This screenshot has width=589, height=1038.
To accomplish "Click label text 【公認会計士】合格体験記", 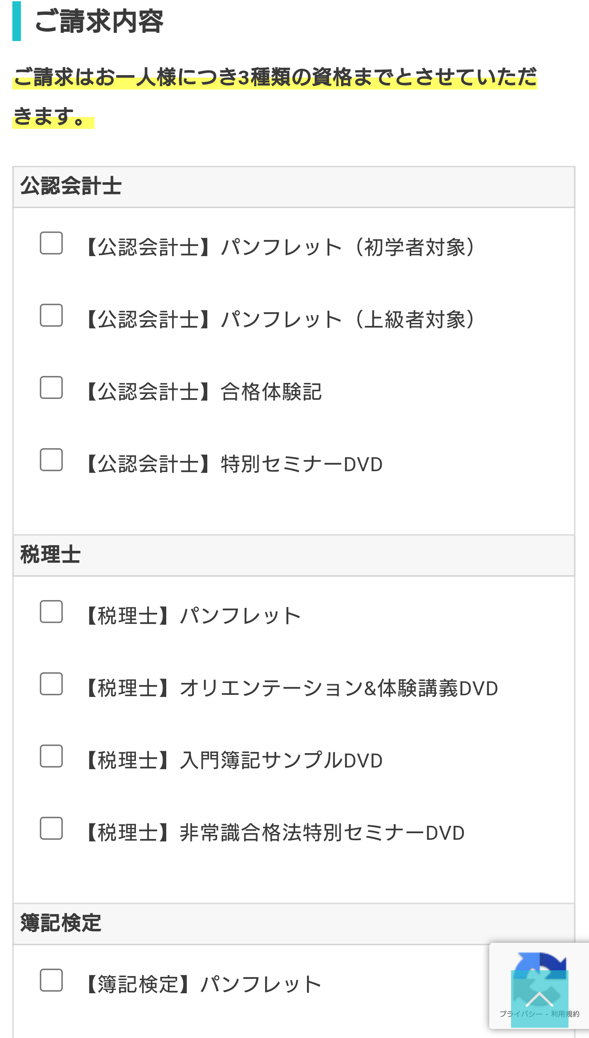I will [203, 392].
